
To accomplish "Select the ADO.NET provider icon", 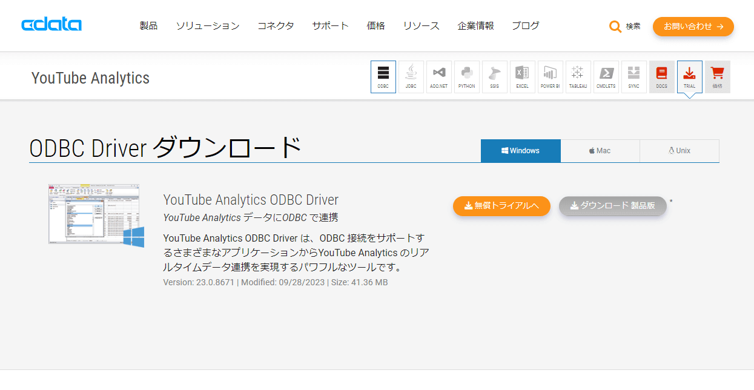I will coord(439,77).
